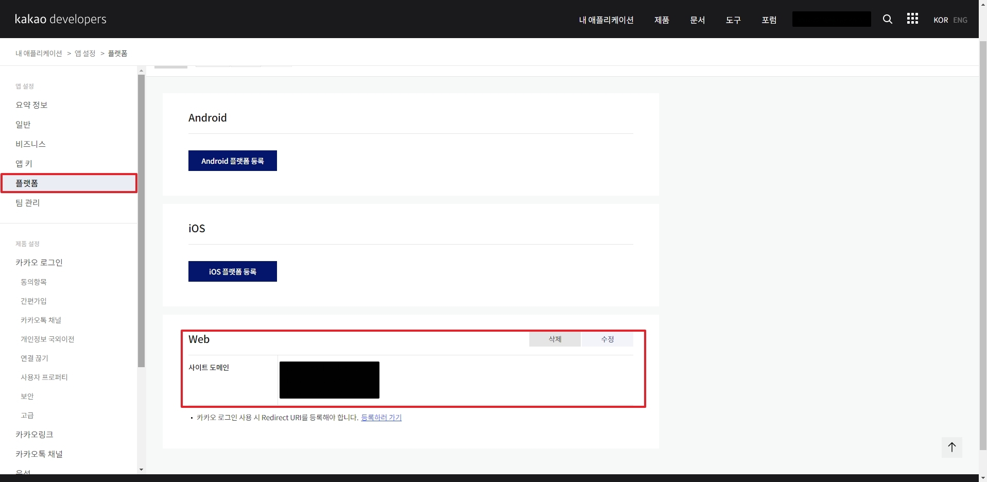Click the iOS section heading
The image size is (987, 482).
[197, 229]
